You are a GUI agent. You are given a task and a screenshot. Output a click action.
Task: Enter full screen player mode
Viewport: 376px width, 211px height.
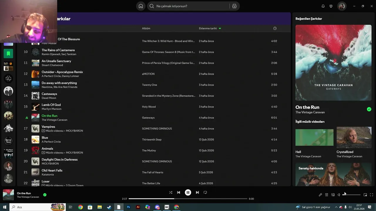pos(372,195)
